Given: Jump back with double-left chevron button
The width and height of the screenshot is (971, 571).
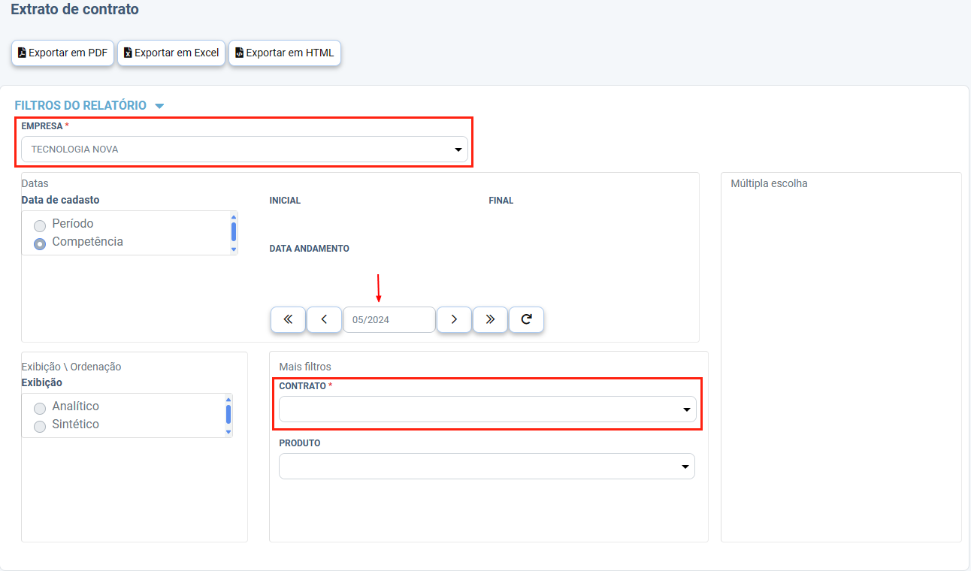Looking at the screenshot, I should pyautogui.click(x=288, y=319).
